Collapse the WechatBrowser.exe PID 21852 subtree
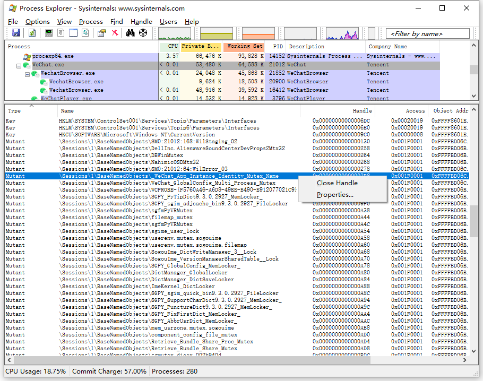This screenshot has height=381, width=483. (27, 74)
